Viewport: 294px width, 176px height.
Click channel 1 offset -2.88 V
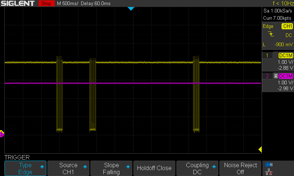(285, 68)
